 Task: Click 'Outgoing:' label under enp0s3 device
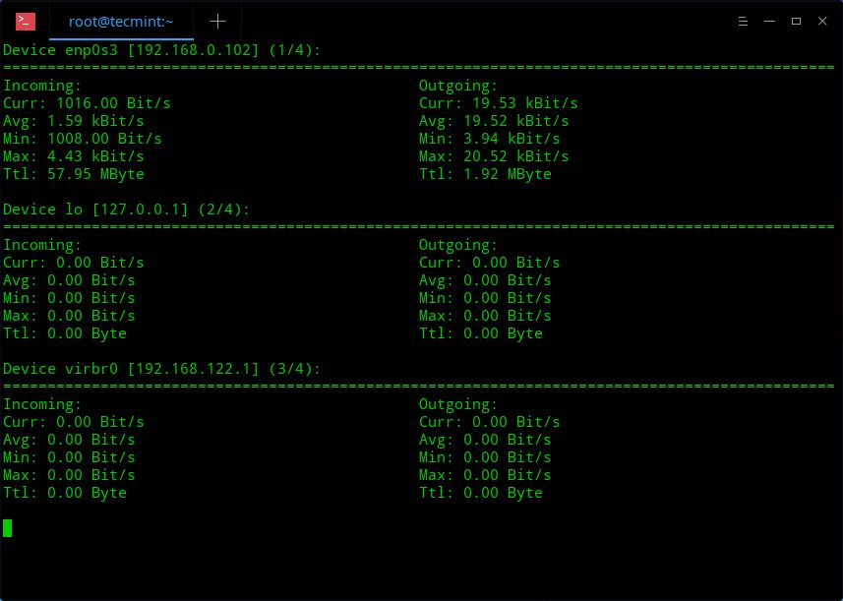coord(458,86)
